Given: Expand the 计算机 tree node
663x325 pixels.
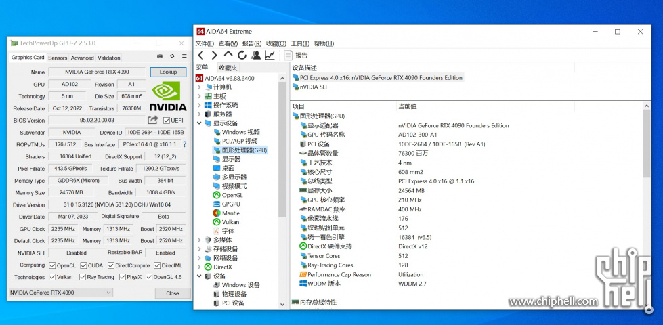Looking at the screenshot, I should (199, 87).
